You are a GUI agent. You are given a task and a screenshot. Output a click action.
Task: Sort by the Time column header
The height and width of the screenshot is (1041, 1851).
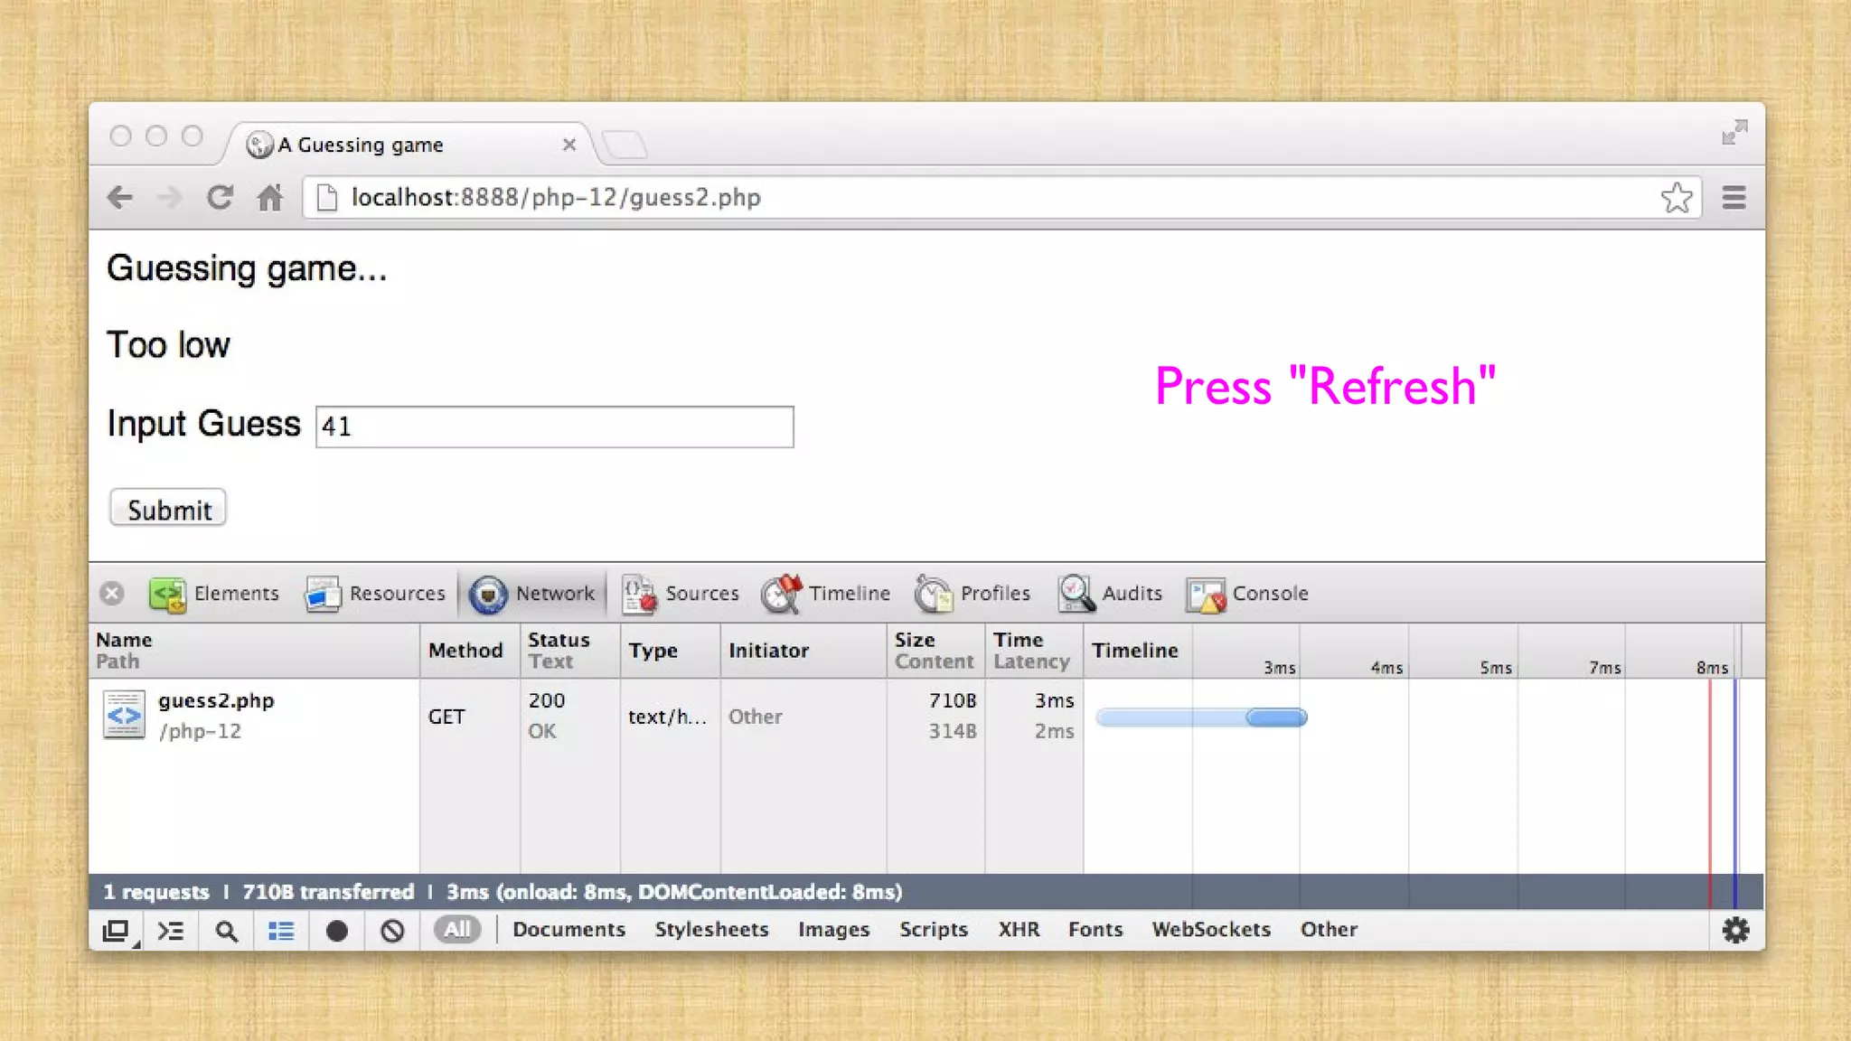point(1034,651)
